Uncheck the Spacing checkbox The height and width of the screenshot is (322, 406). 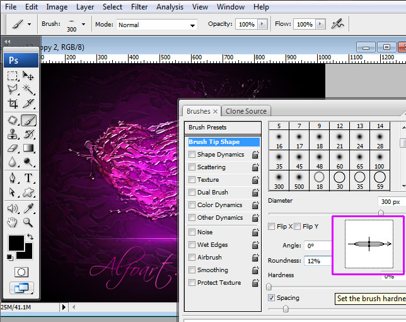point(272,298)
